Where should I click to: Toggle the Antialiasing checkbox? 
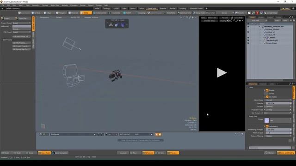pyautogui.click(x=267, y=126)
